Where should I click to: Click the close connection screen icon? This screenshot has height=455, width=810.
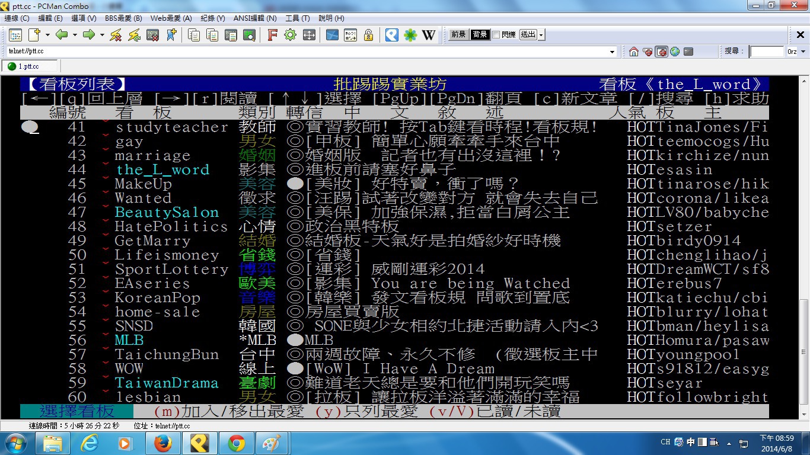tap(153, 35)
